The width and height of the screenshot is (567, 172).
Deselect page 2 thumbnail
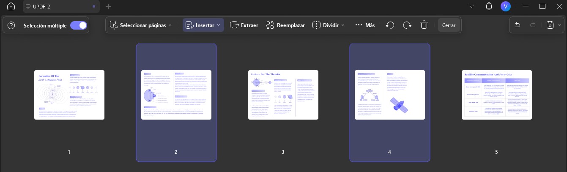coord(176,95)
